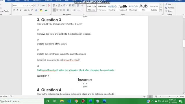Decrease the font size

38,5
